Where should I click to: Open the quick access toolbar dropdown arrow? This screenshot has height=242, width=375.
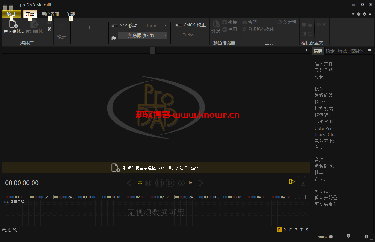pos(16,6)
